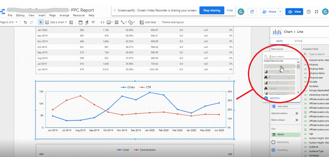This screenshot has width=329, height=157.
Task: Open the Insert menu
Action: pyautogui.click(x=42, y=15)
